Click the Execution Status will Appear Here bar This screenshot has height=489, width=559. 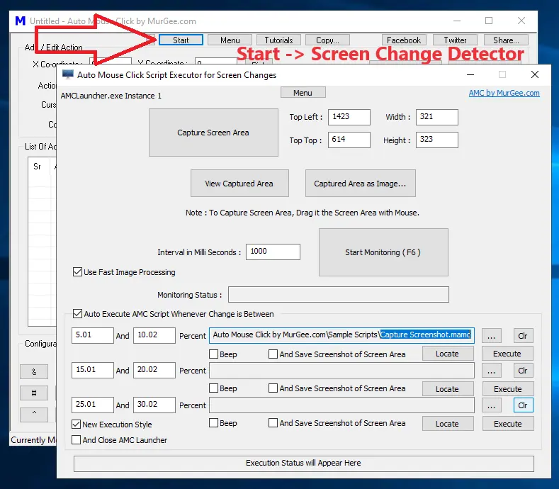[x=304, y=463]
